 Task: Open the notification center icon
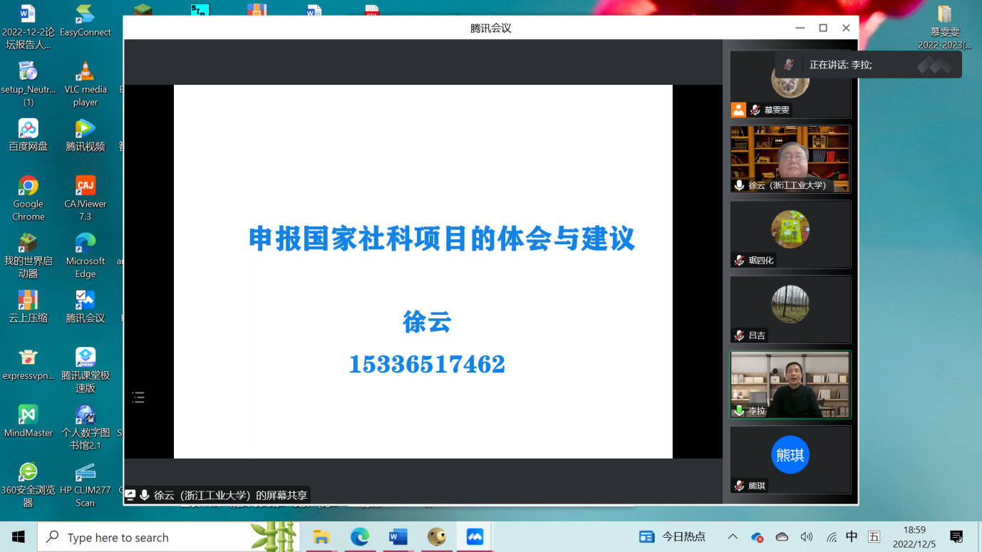956,537
